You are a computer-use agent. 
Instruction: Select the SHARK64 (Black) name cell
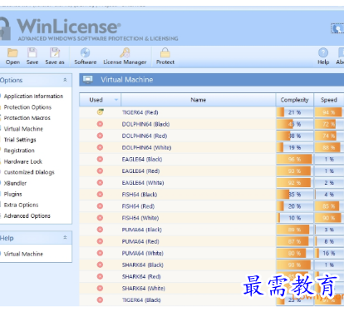[x=199, y=265]
